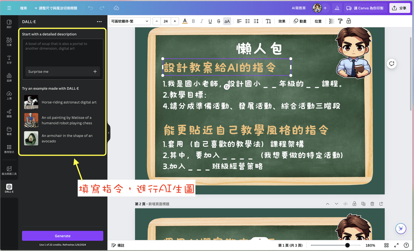Open the 檔案 (File) menu
Screen dimensions: 414x251
pos(23,8)
